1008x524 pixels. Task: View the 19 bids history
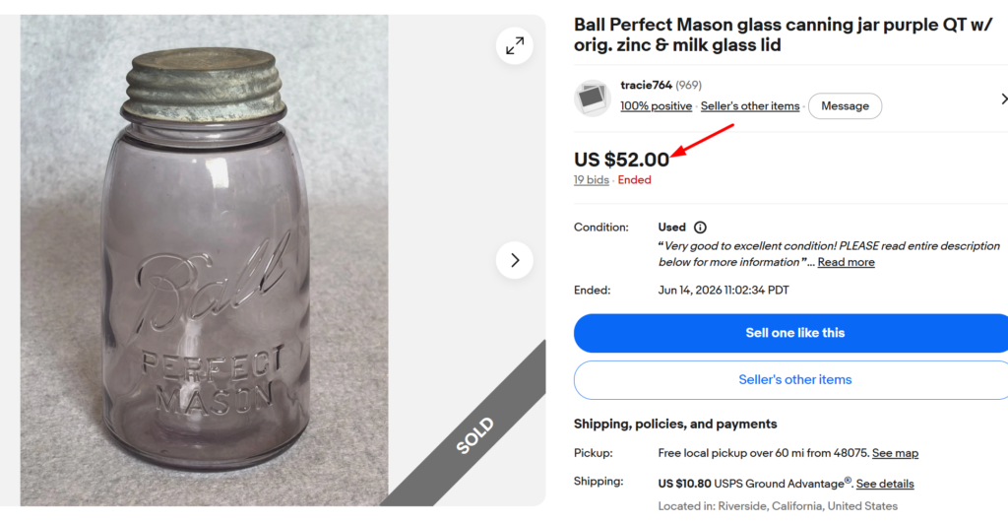[x=591, y=180]
